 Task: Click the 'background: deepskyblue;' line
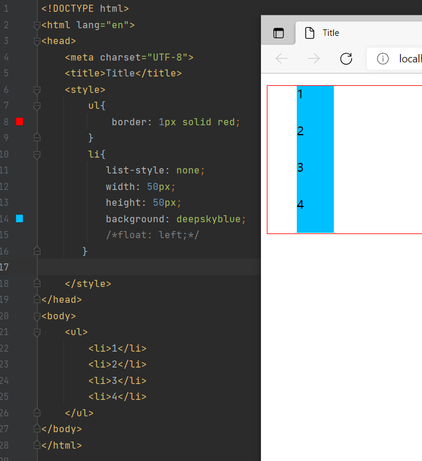tap(176, 219)
